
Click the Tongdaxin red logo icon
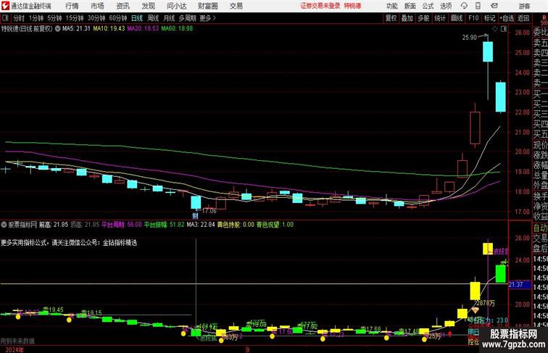[x=5, y=6]
